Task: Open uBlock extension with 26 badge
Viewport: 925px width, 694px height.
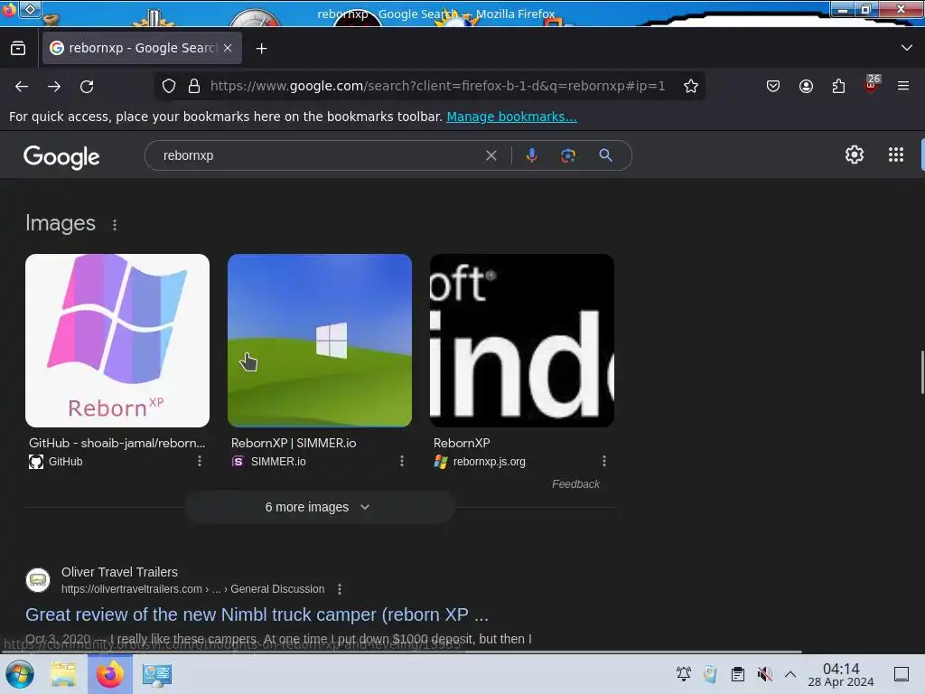Action: coord(872,85)
